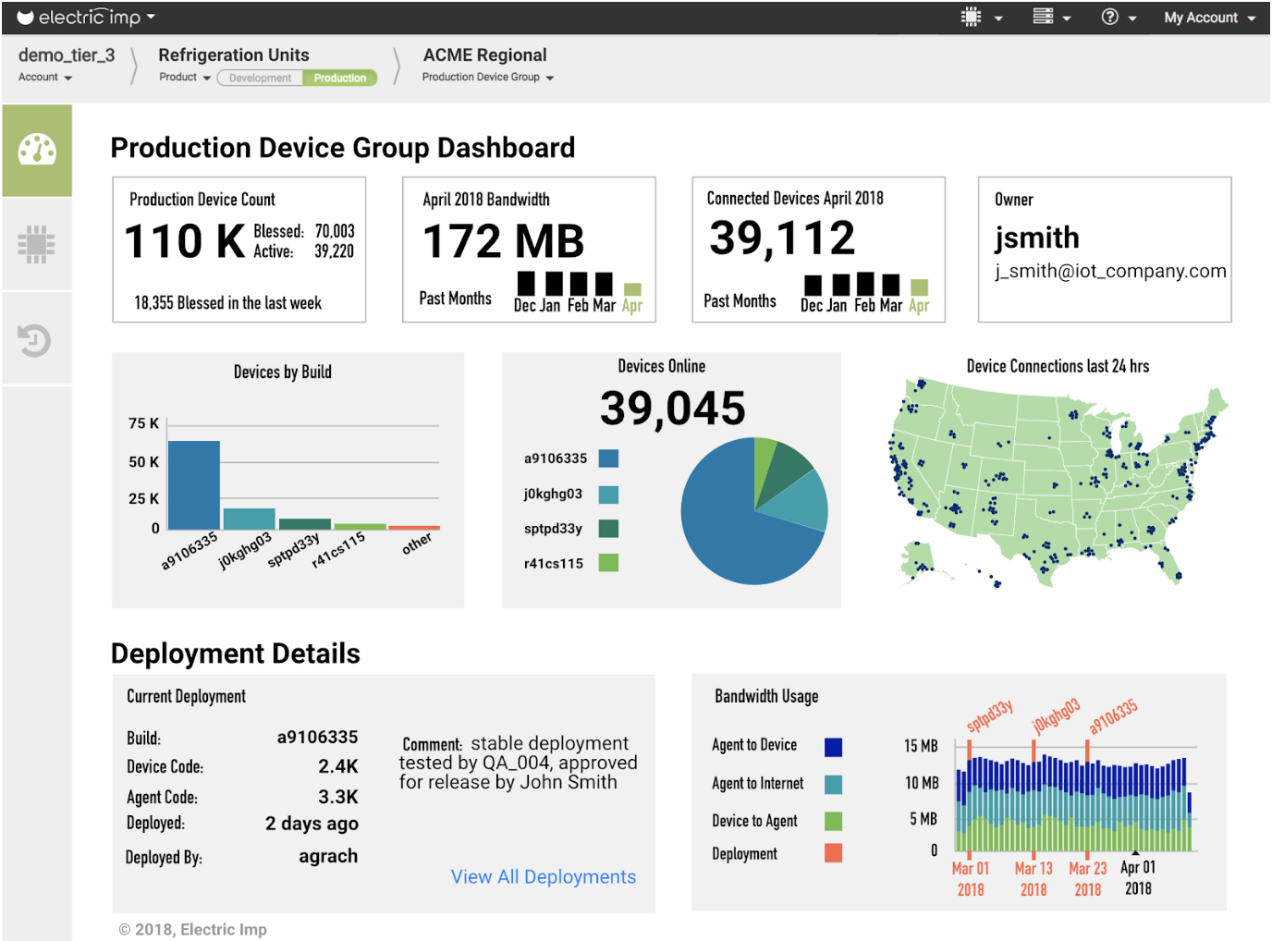The width and height of the screenshot is (1272, 941).
Task: Open the Production Device Group dropdown
Action: 488,78
